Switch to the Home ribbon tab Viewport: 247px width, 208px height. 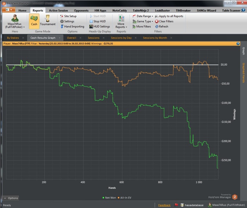pos(22,10)
